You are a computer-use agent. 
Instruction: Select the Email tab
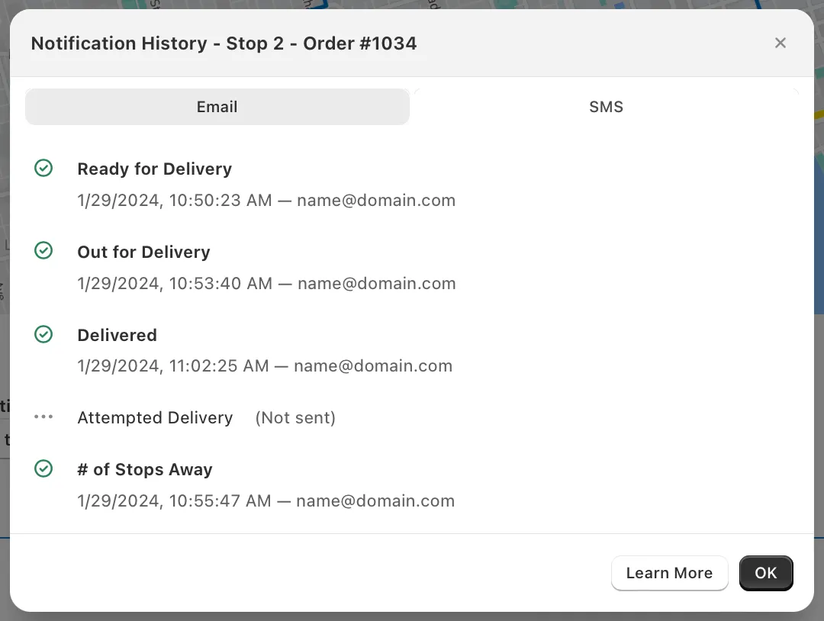pos(217,107)
